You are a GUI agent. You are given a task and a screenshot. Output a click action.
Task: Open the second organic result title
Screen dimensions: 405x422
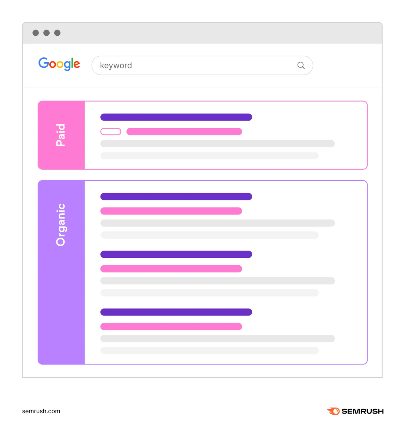pos(176,254)
